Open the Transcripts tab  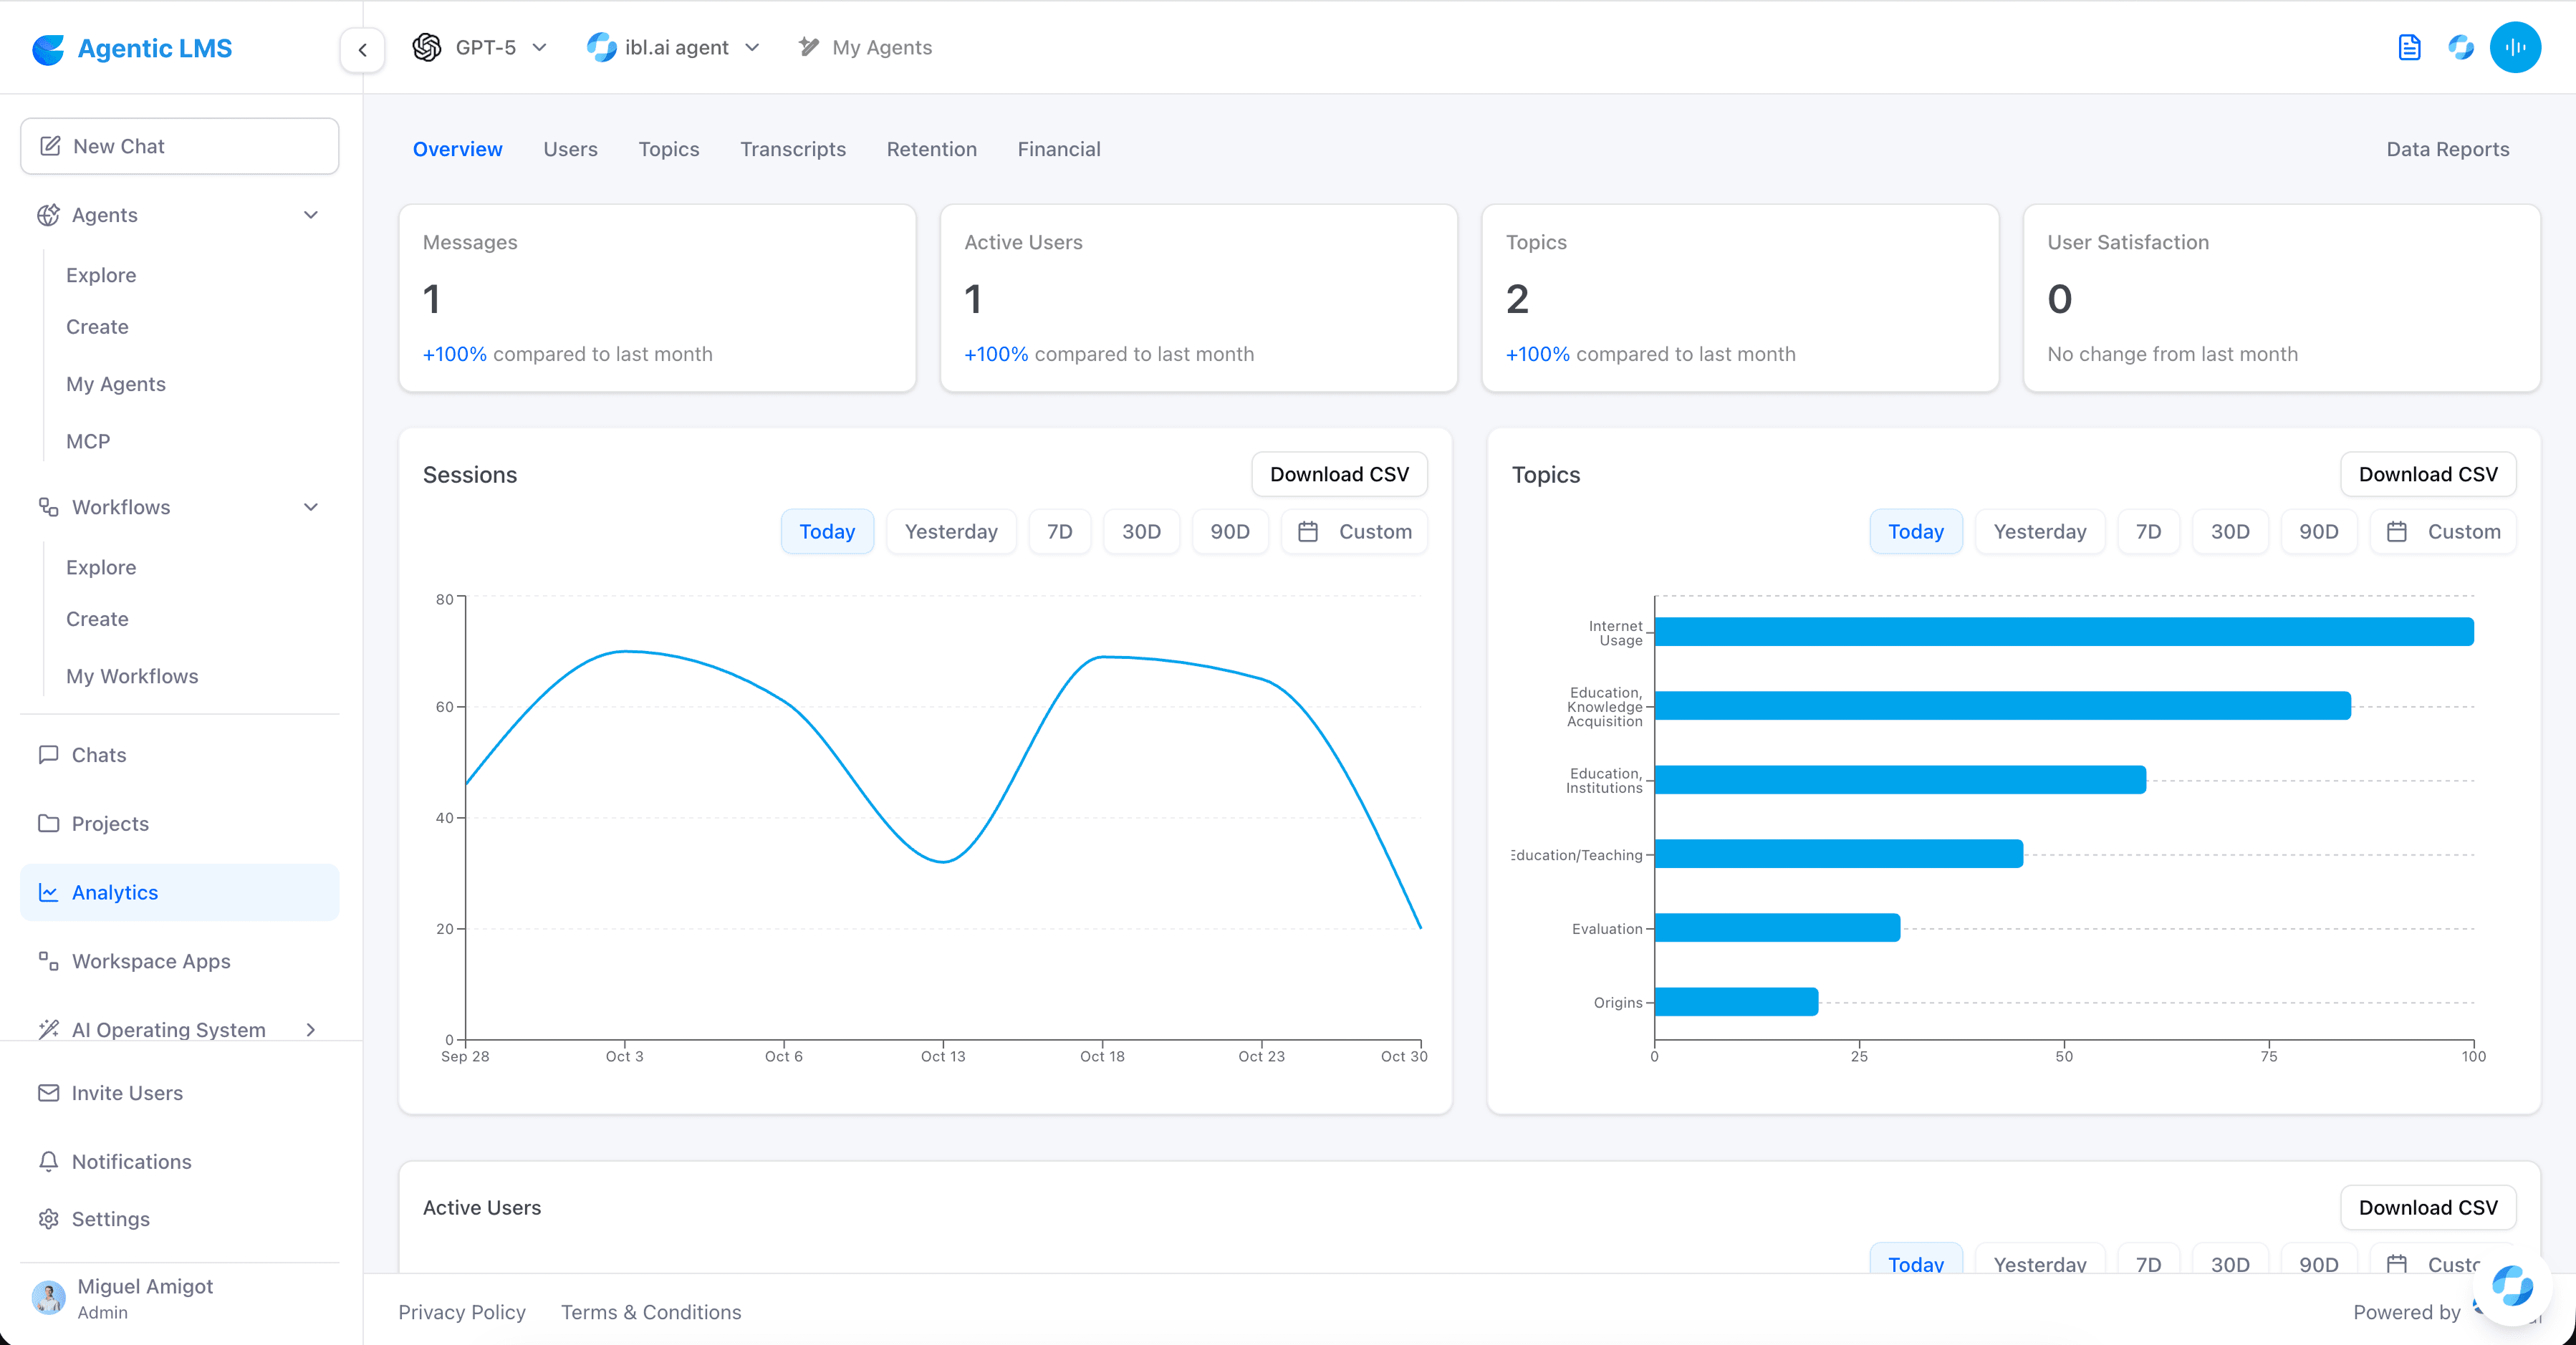(793, 149)
